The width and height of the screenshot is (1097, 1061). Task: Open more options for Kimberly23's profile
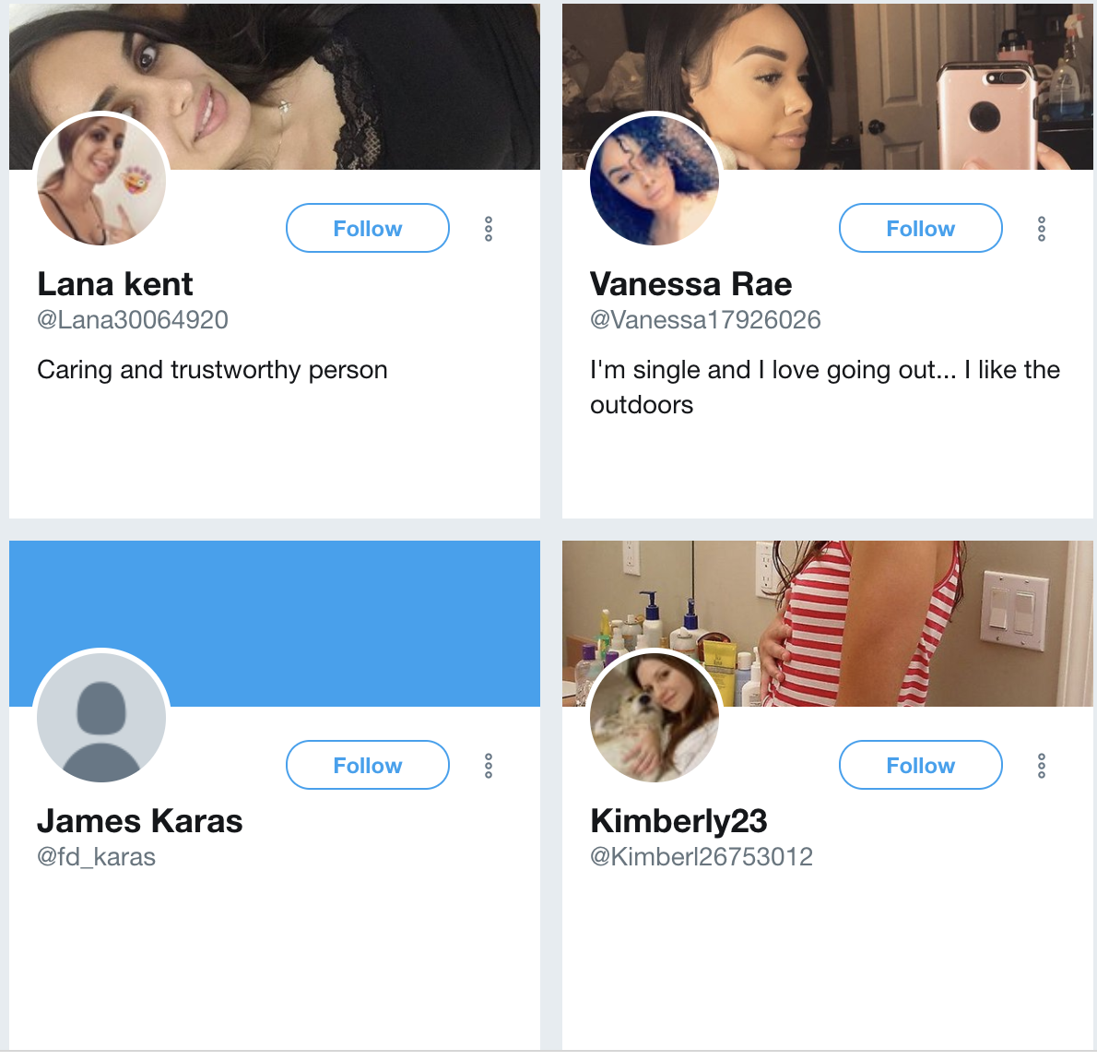[1041, 765]
